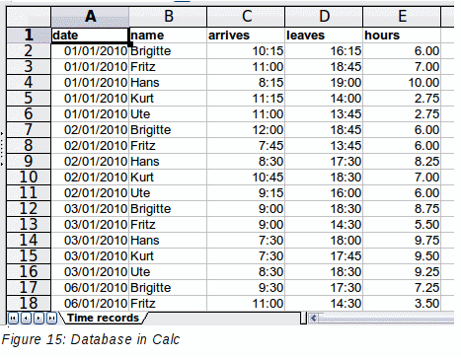Select row 7 header
Screen dimensions: 461x358
29,130
